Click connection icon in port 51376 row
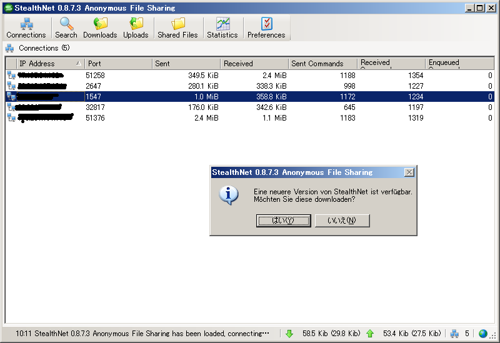This screenshot has height=343, width=500. pyautogui.click(x=11, y=117)
